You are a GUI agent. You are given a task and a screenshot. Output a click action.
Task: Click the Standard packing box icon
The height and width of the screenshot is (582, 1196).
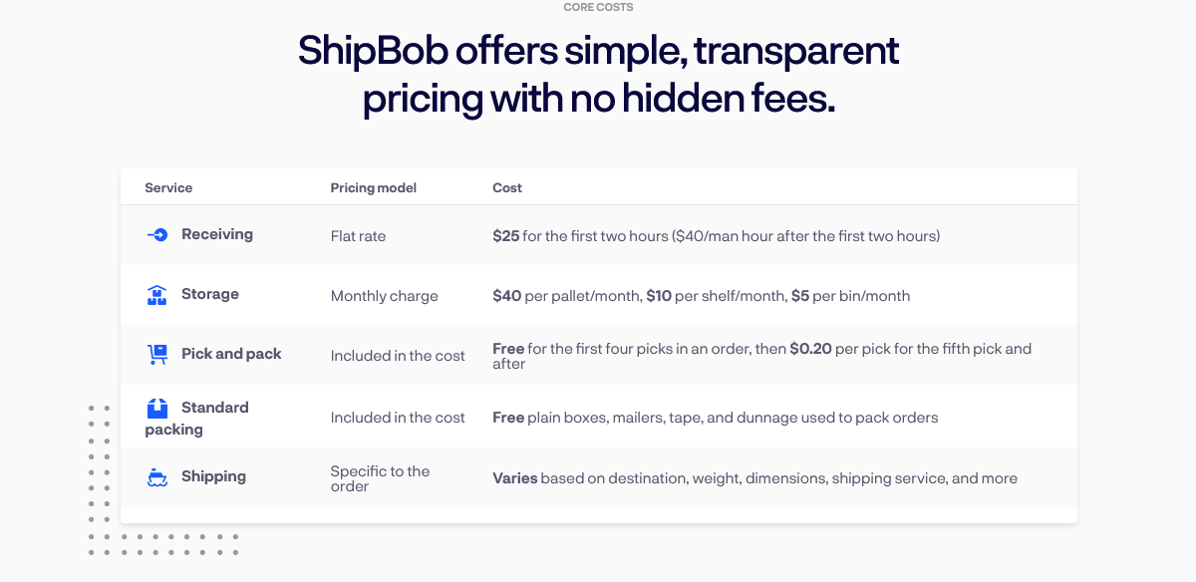(156, 409)
